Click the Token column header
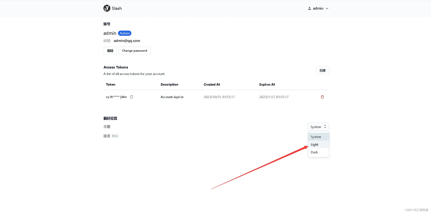The height and width of the screenshot is (213, 431). (111, 84)
